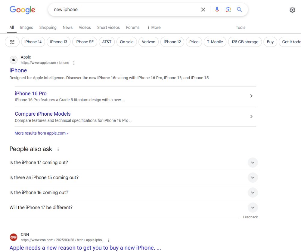Apply the iPhone 14 filter chip
Viewport: 301px width, 252px height.
pyautogui.click(x=33, y=42)
